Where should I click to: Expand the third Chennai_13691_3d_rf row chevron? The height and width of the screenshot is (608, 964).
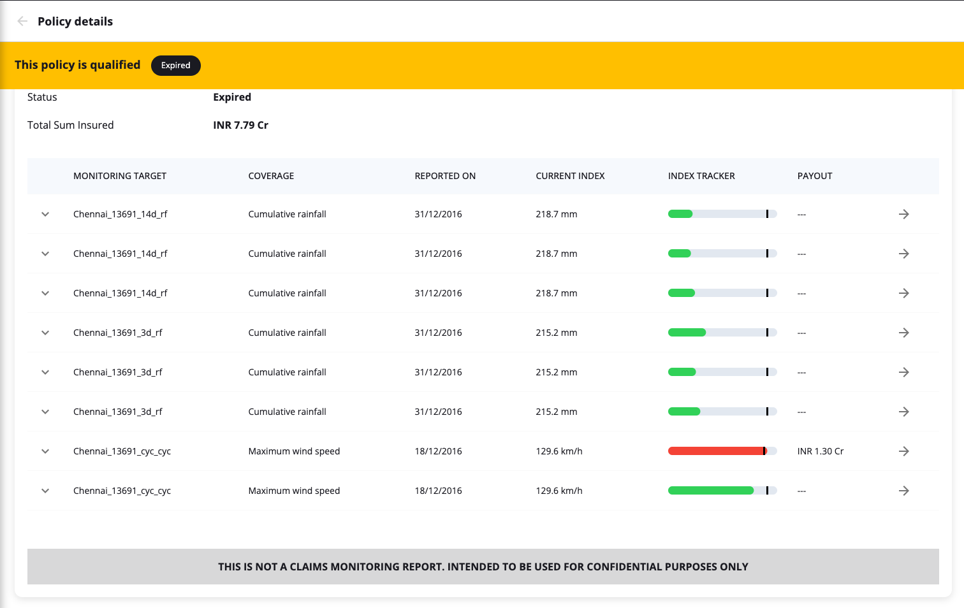point(45,412)
